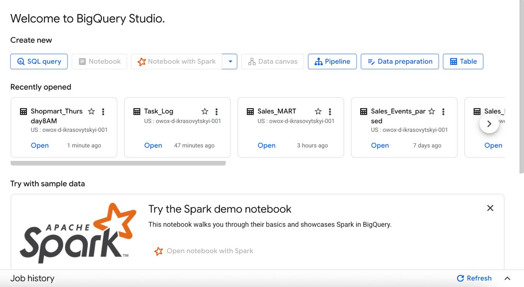Viewport: 524px width, 287px height.
Task: Open the Shopmart_Thursday8AM table
Action: click(x=40, y=145)
